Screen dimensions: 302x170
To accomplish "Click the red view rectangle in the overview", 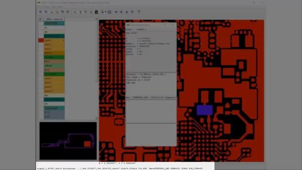I will click(x=87, y=144).
